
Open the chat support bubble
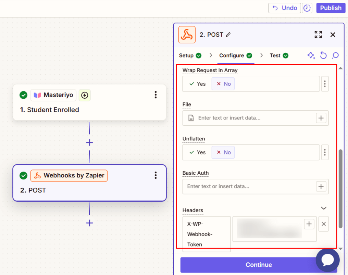[x=327, y=260]
